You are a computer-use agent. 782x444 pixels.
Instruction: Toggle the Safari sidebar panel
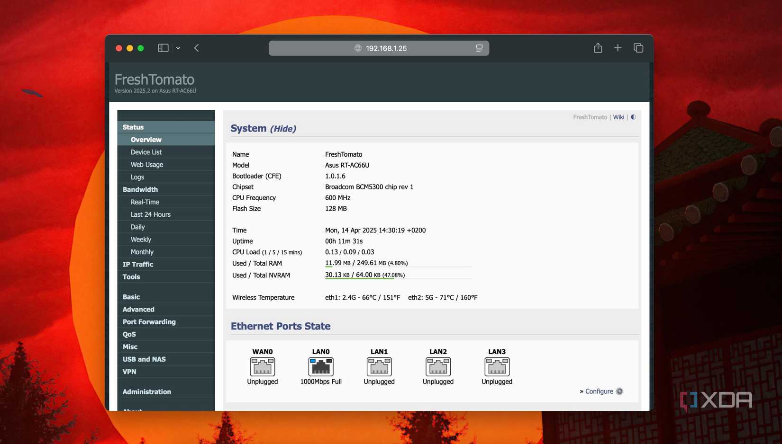tap(163, 47)
